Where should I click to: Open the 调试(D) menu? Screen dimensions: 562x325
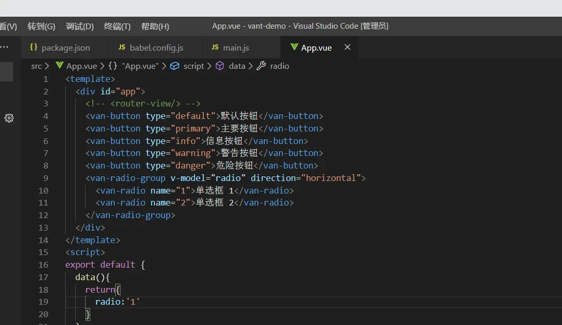pos(80,27)
